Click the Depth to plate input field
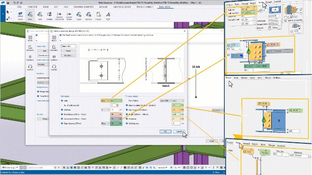Image resolution: width=312 pixels, height=175 pixels. point(176,105)
